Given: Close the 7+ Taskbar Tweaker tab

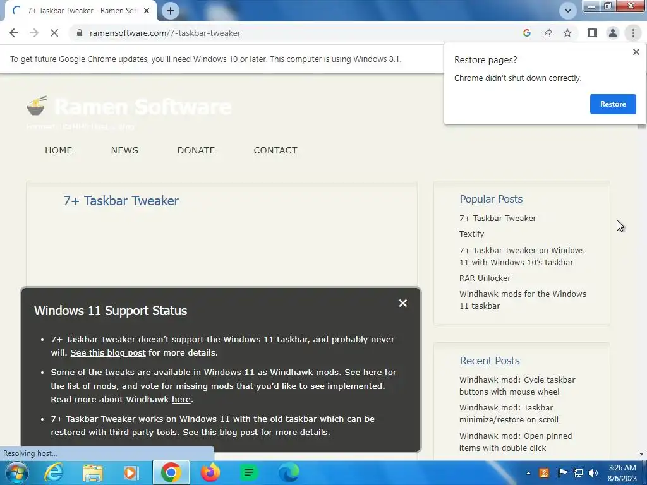Looking at the screenshot, I should pos(147,11).
